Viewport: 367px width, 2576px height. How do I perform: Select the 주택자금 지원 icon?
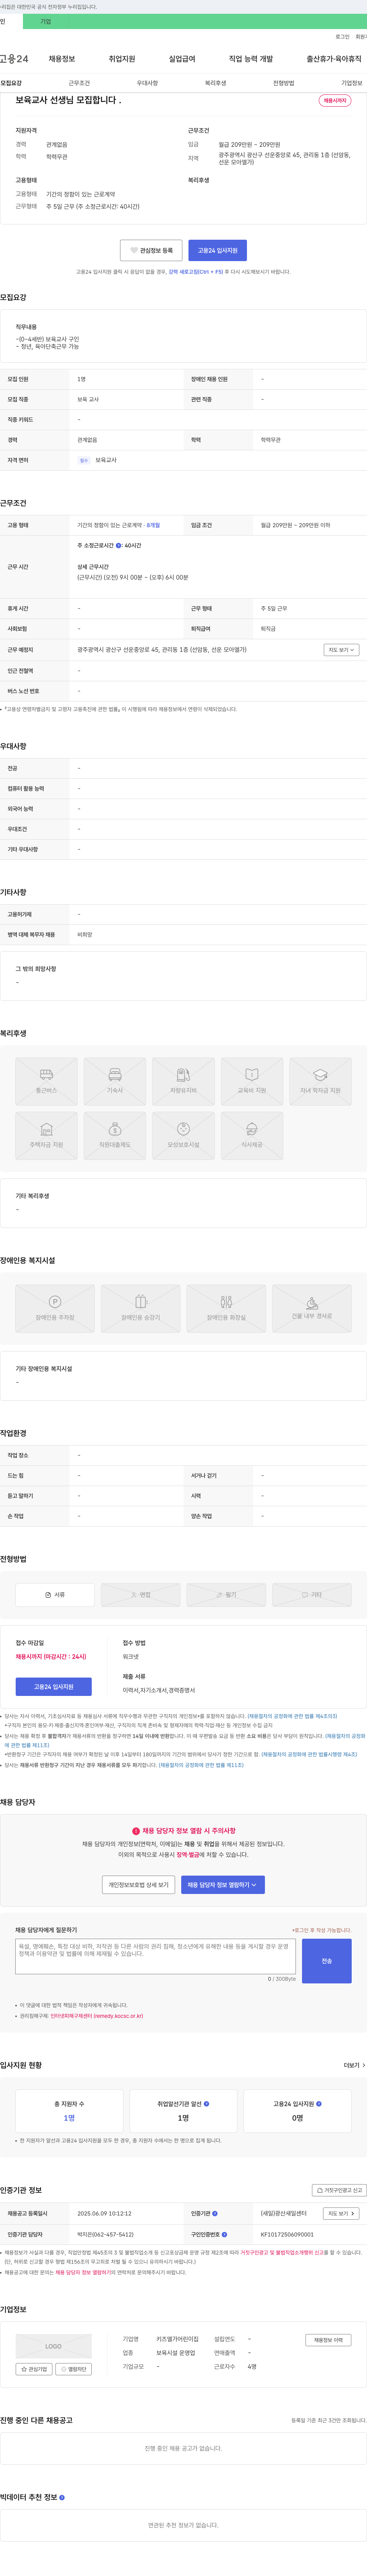coord(46,1135)
